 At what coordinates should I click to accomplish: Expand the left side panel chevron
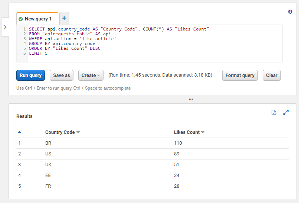click(5, 28)
